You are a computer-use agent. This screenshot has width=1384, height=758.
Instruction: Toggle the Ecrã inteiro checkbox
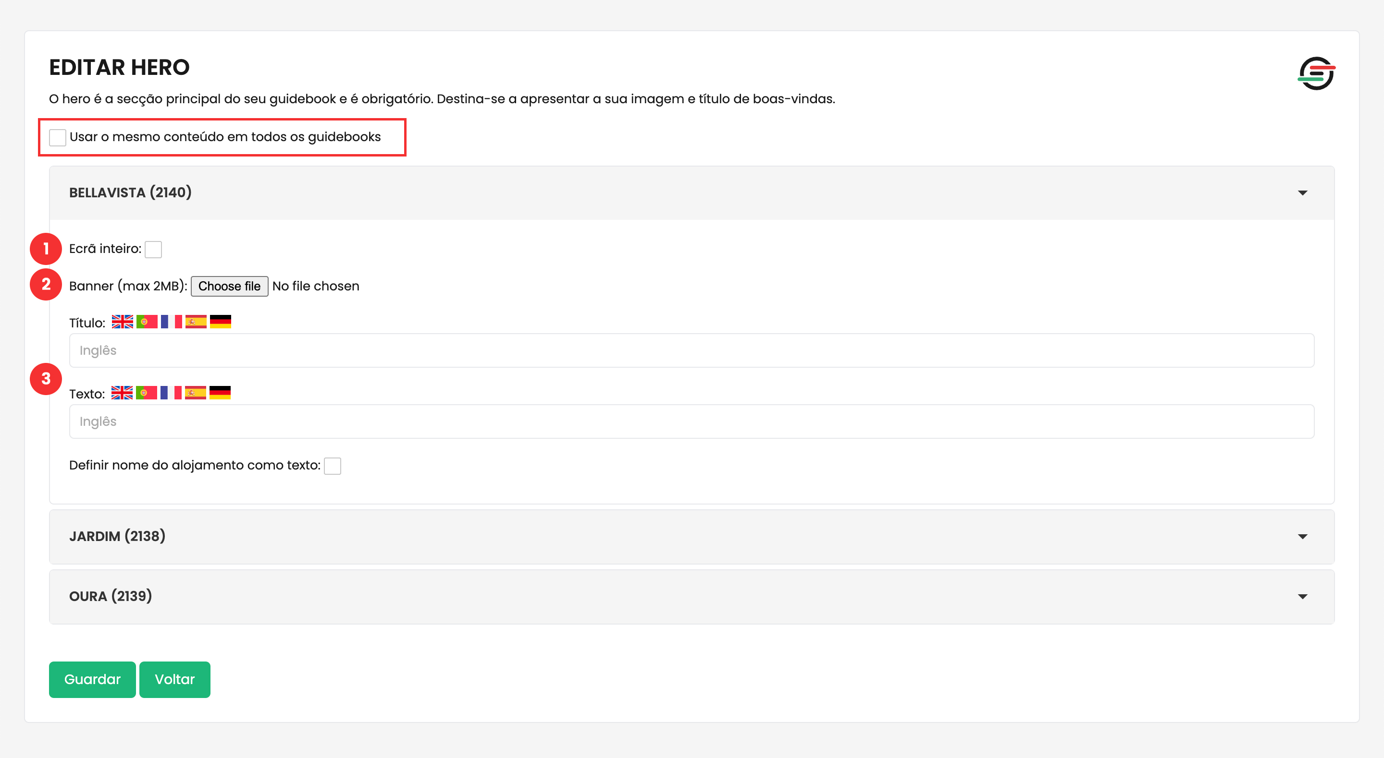point(153,249)
